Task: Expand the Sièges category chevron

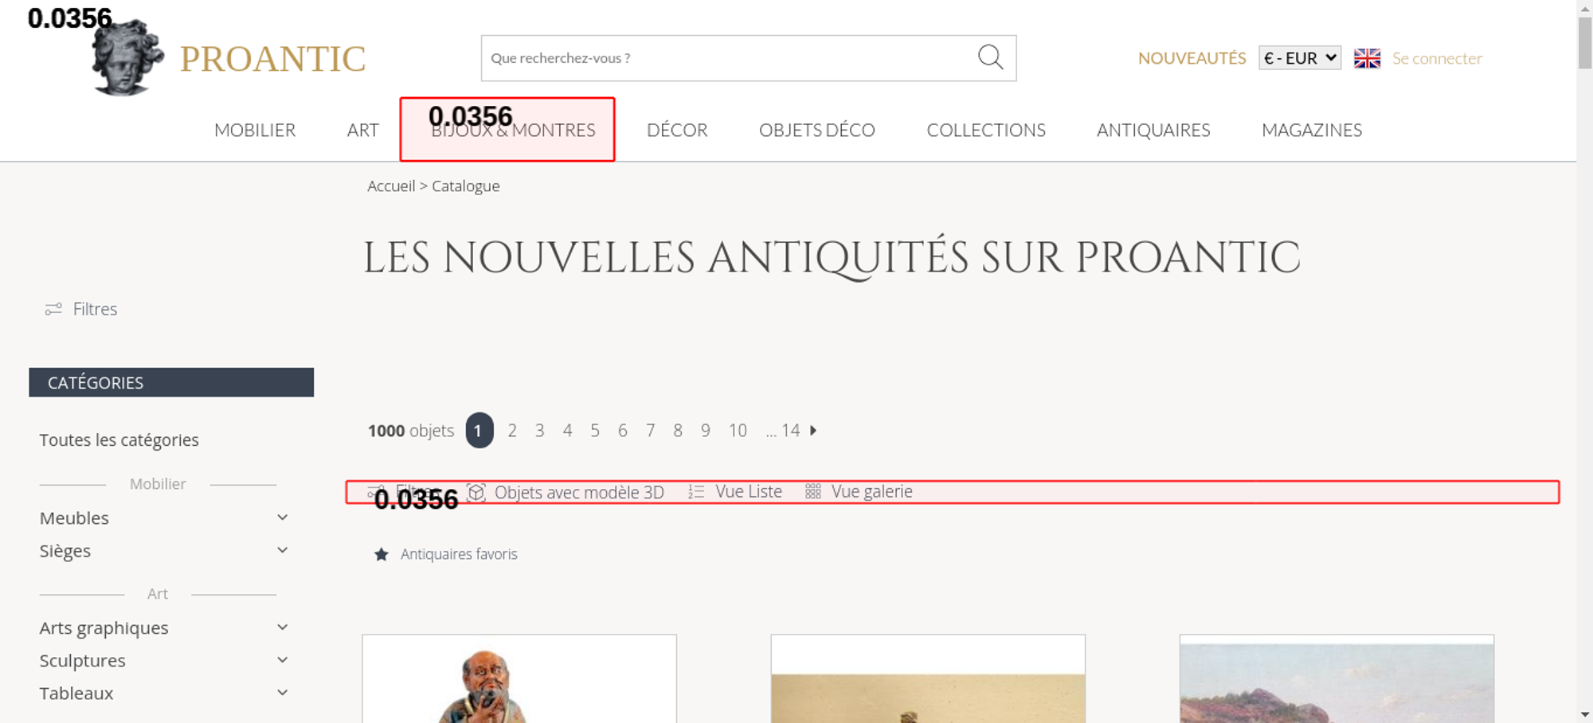Action: coord(283,550)
